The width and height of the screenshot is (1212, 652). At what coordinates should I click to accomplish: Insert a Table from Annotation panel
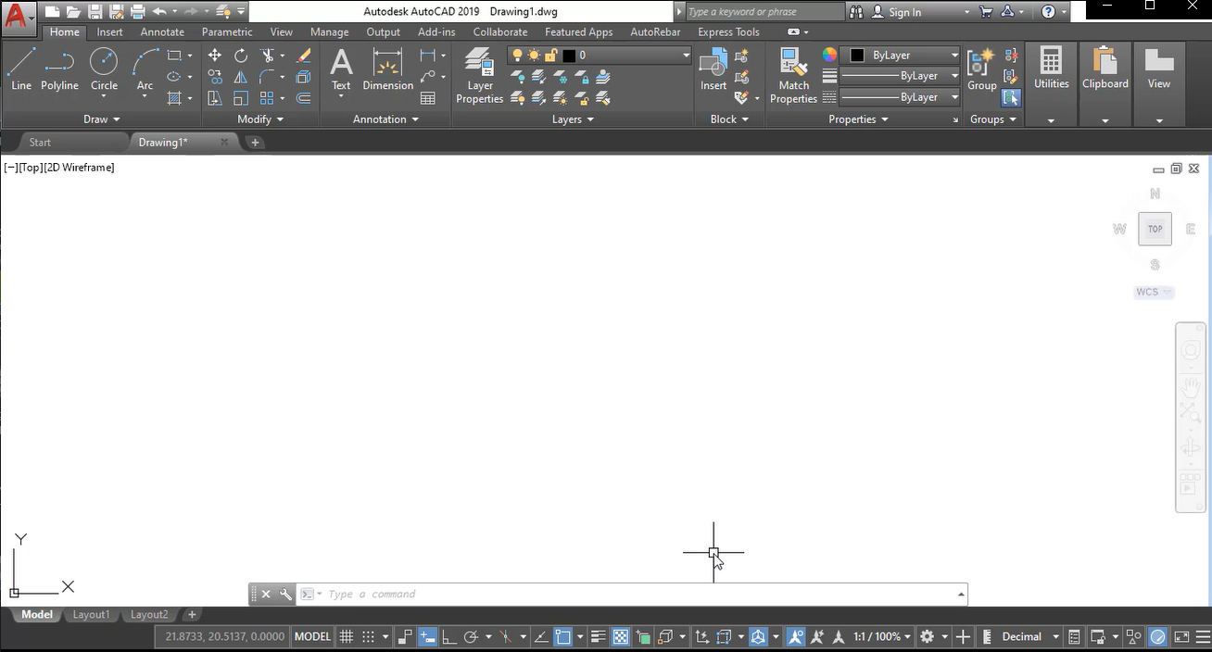tap(428, 98)
